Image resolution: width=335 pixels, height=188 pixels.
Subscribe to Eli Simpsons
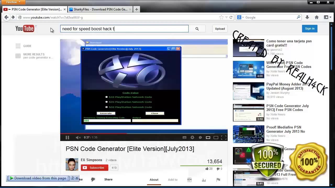[x=94, y=168]
